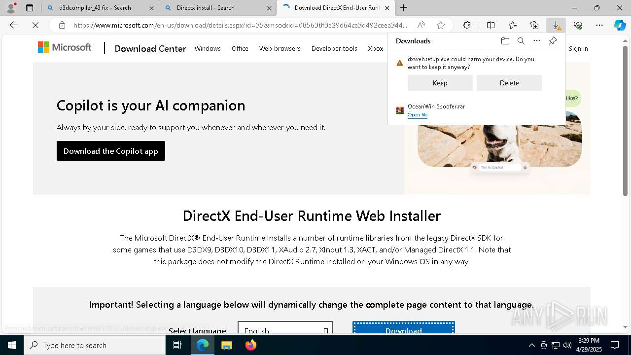Viewport: 631px width, 355px height.
Task: Open the notification center icon
Action: 615,345
